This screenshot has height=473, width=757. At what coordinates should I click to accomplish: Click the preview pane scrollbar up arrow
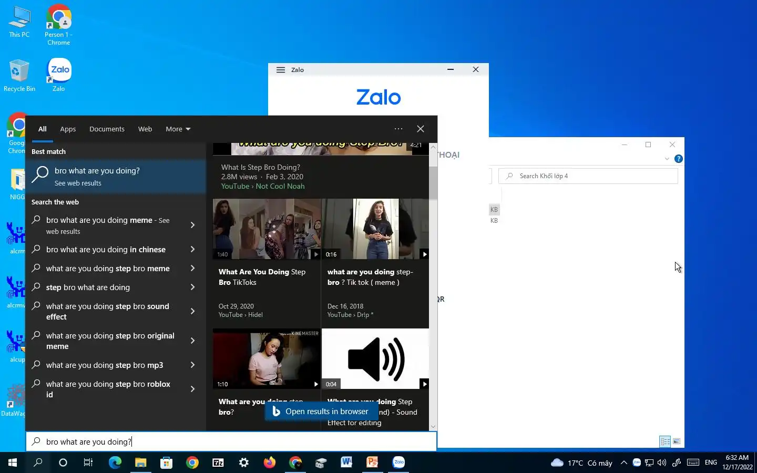433,147
